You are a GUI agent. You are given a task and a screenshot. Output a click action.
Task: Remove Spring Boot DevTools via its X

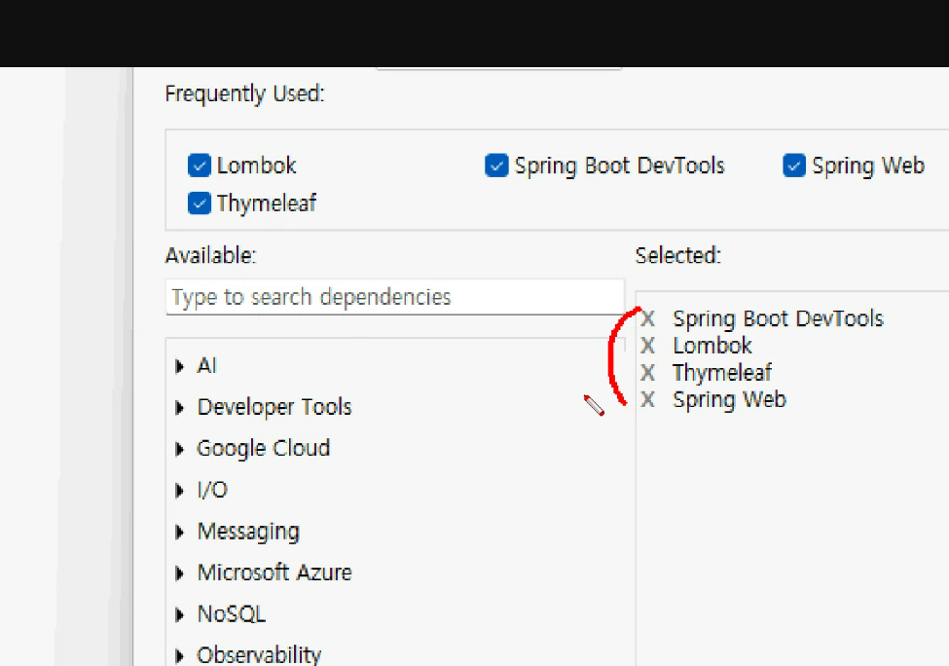pos(647,318)
